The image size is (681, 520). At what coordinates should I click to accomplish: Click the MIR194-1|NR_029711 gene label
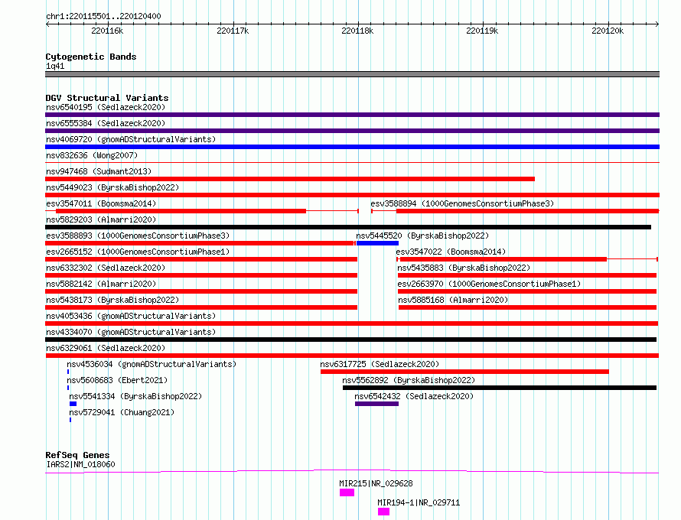pyautogui.click(x=419, y=502)
